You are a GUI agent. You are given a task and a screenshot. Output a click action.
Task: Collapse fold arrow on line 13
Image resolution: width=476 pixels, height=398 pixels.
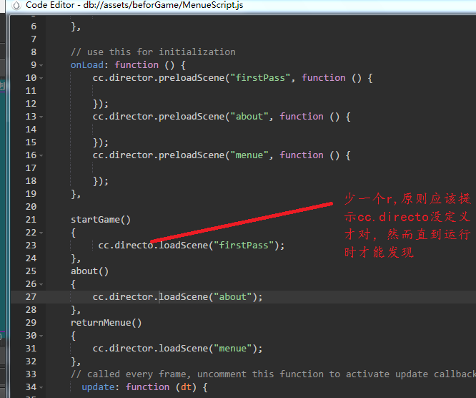tap(41, 117)
